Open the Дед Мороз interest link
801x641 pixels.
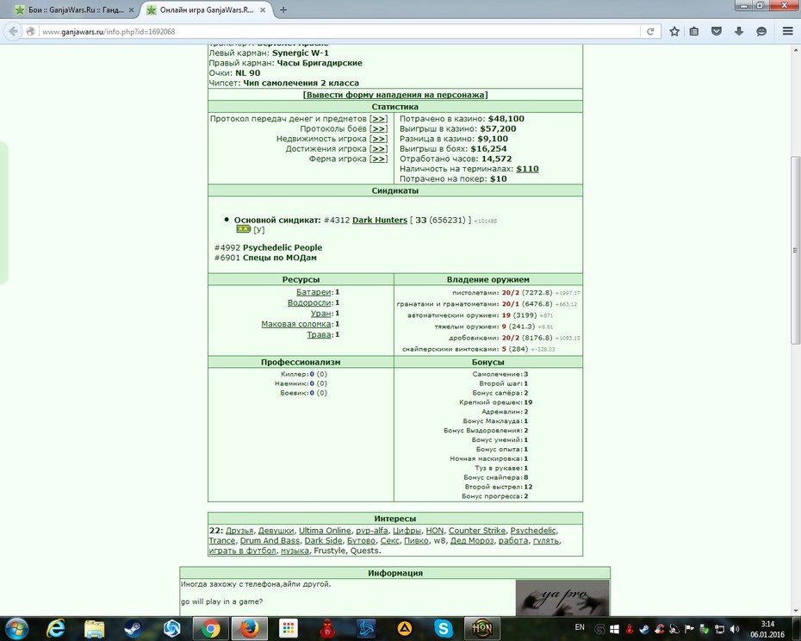(x=472, y=541)
